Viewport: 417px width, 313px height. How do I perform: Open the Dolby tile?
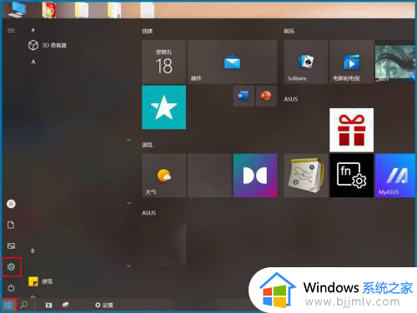tap(255, 176)
